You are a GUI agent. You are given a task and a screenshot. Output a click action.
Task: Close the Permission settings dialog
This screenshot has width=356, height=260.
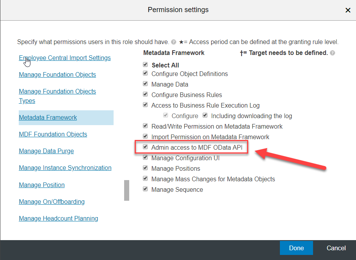pos(348,10)
